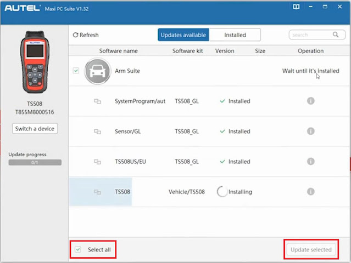Click the AUTEL logo in title bar
The height and width of the screenshot is (263, 351).
(22, 8)
